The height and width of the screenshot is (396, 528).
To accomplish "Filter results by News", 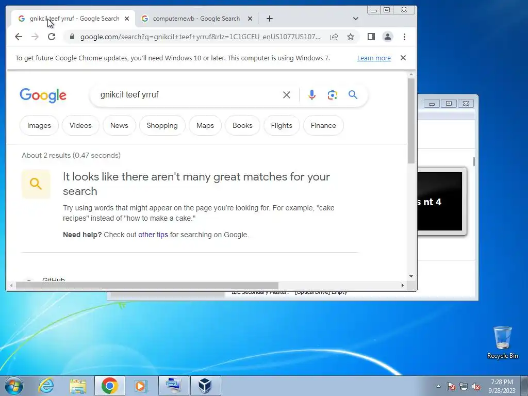I will (x=119, y=125).
